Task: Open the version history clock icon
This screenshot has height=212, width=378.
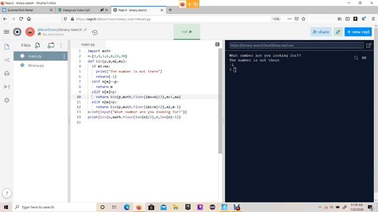Action: click(94, 32)
